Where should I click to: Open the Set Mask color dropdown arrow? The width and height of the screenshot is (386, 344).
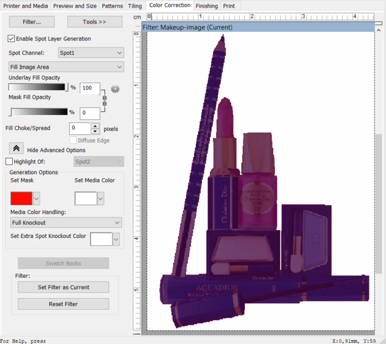(36, 198)
